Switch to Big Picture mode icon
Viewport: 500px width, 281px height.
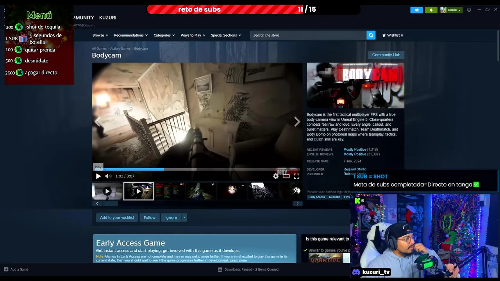coord(469,10)
